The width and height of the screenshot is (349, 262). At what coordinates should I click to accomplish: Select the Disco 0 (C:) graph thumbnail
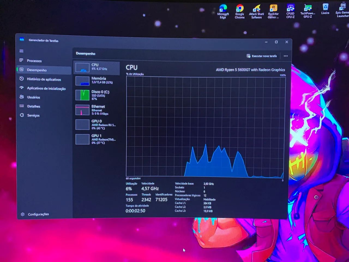point(82,95)
